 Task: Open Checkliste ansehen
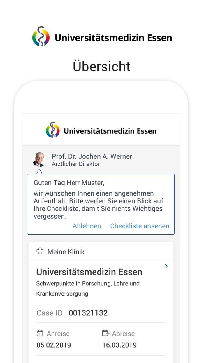(x=140, y=226)
